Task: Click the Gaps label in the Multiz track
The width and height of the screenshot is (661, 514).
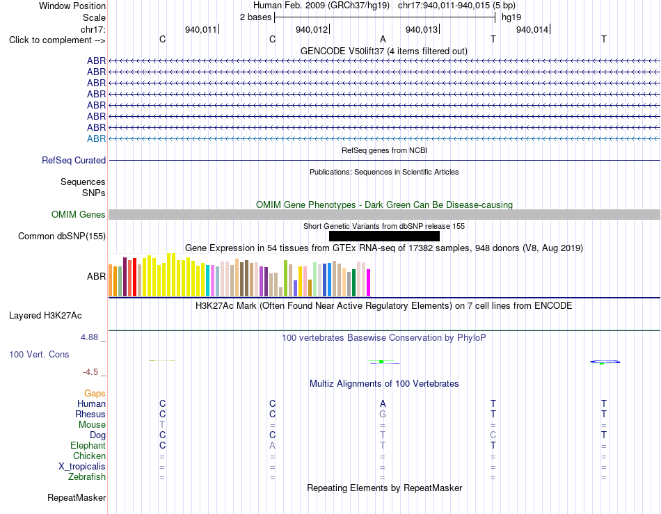Action: pos(95,393)
